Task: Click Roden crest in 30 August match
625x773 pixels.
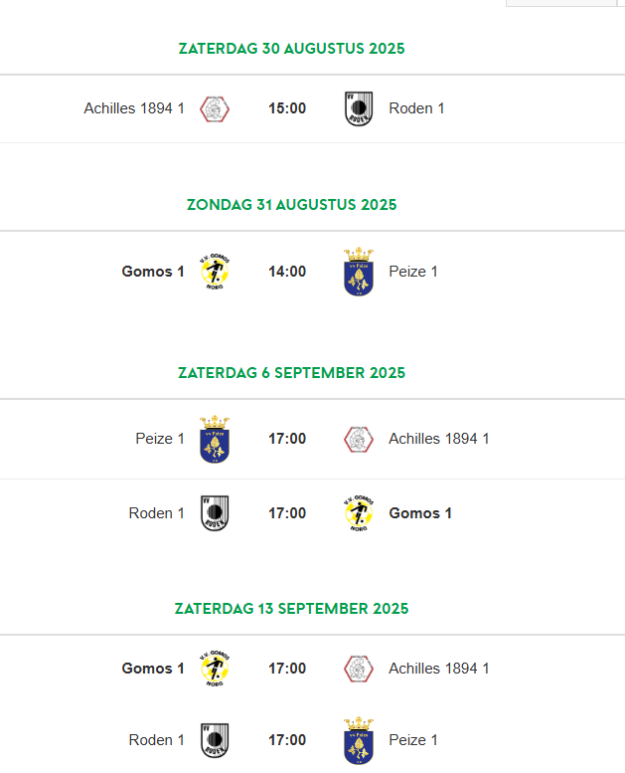Action: coord(359,109)
